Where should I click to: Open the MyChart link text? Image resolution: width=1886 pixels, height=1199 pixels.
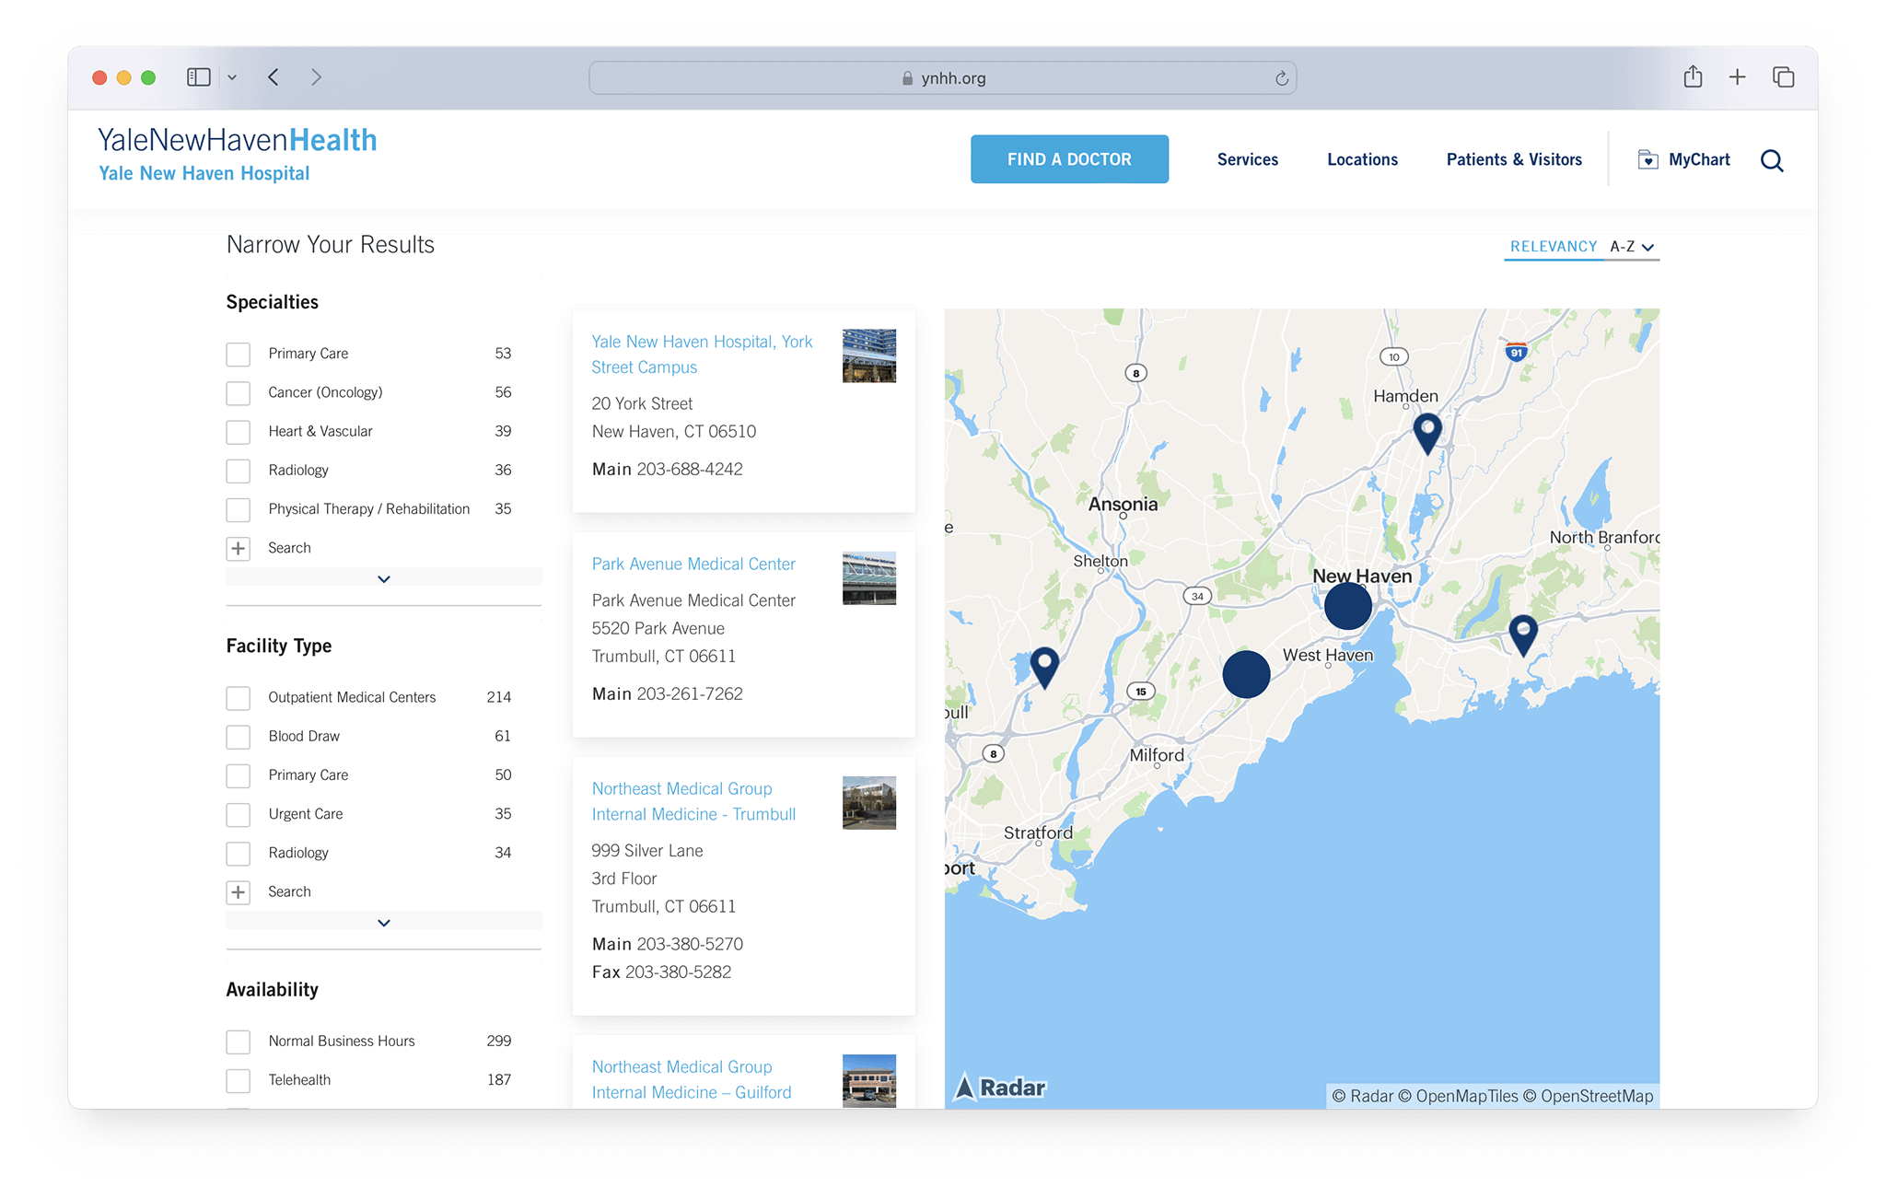pyautogui.click(x=1699, y=159)
